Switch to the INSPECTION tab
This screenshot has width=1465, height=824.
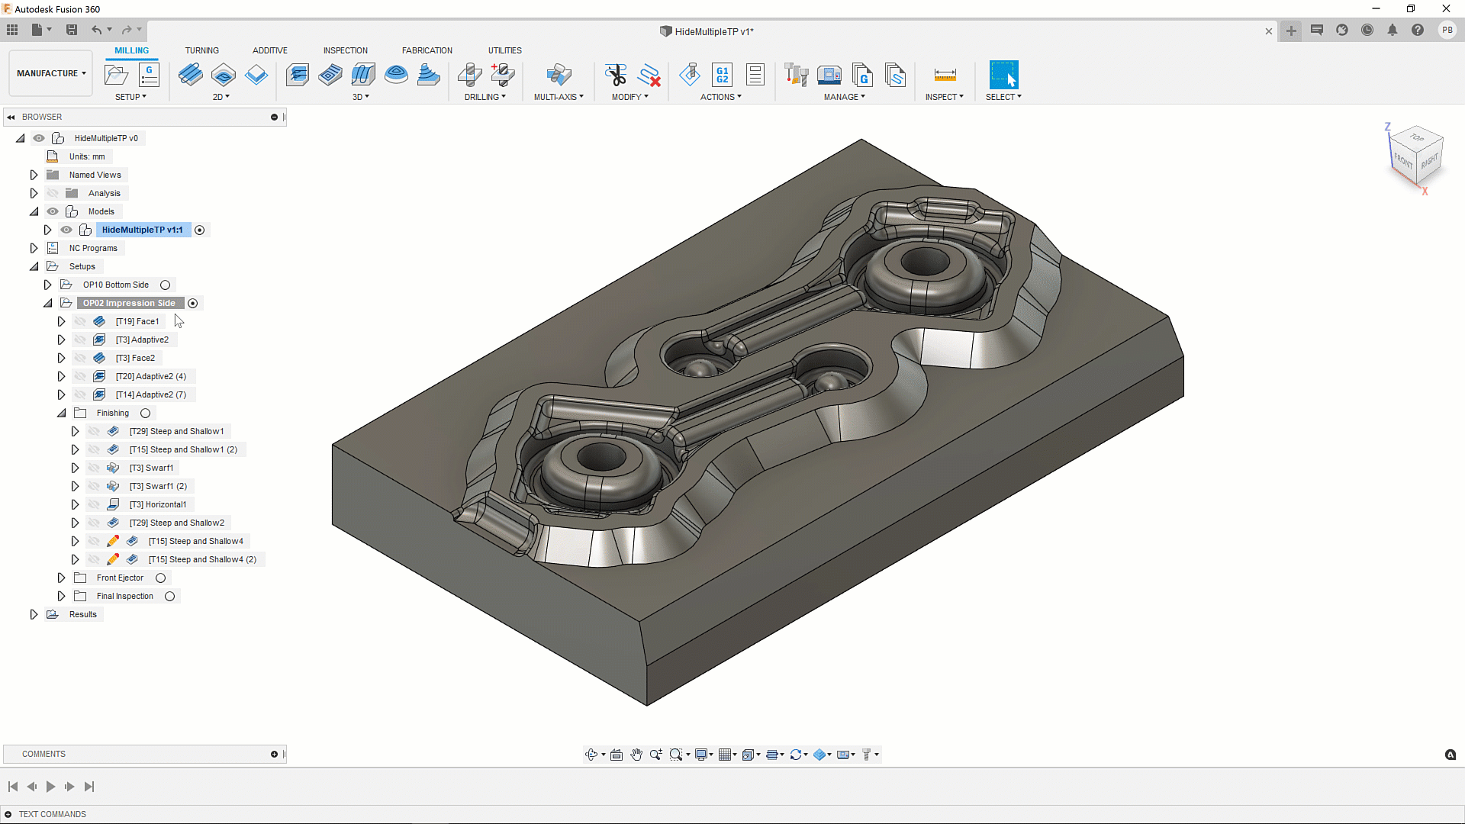coord(345,50)
